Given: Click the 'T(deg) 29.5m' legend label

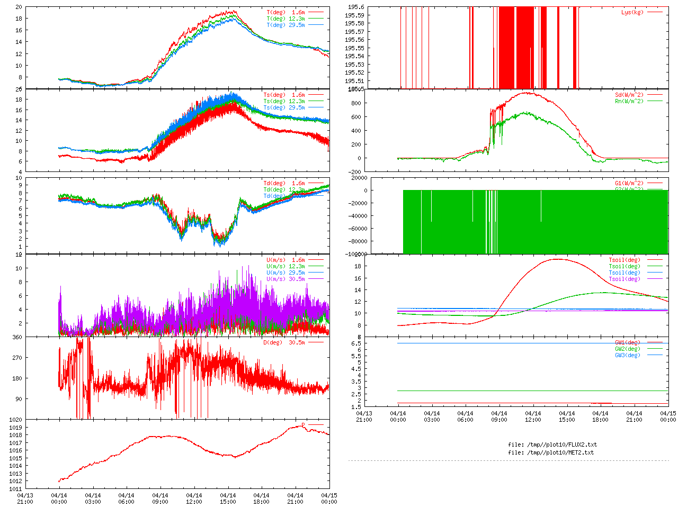Looking at the screenshot, I should click(286, 25).
